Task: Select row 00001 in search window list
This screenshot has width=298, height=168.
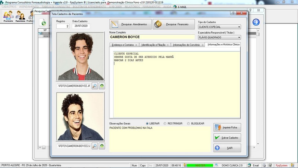Action: tap(46, 36)
